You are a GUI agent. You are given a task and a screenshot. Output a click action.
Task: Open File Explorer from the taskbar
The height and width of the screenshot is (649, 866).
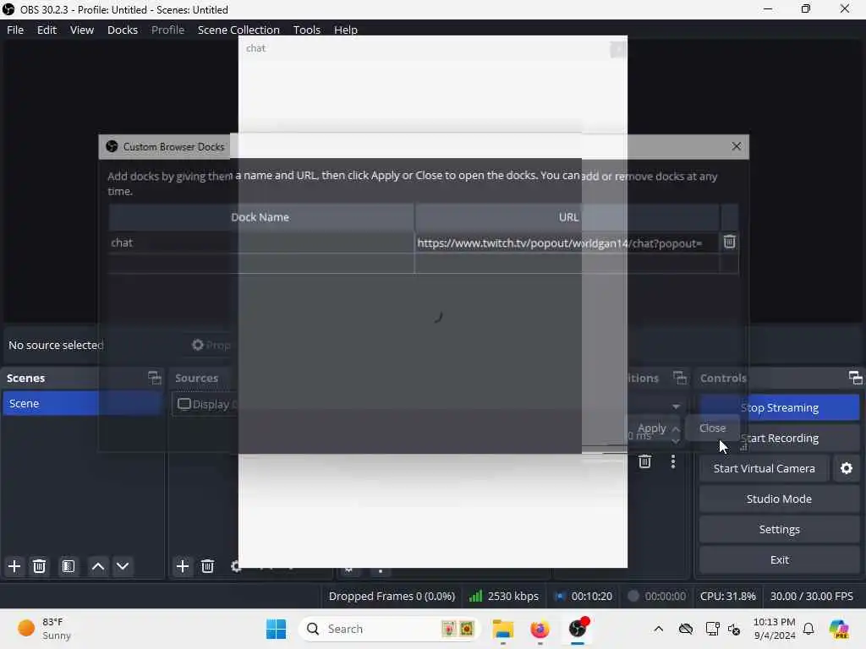click(x=503, y=629)
